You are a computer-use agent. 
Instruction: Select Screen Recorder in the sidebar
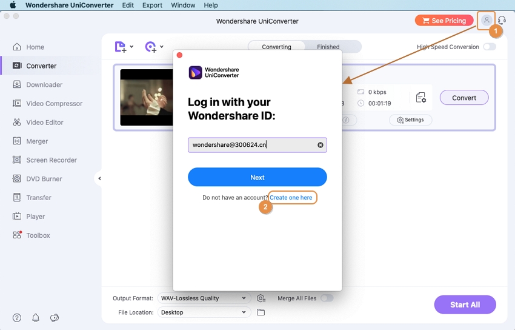tap(51, 160)
